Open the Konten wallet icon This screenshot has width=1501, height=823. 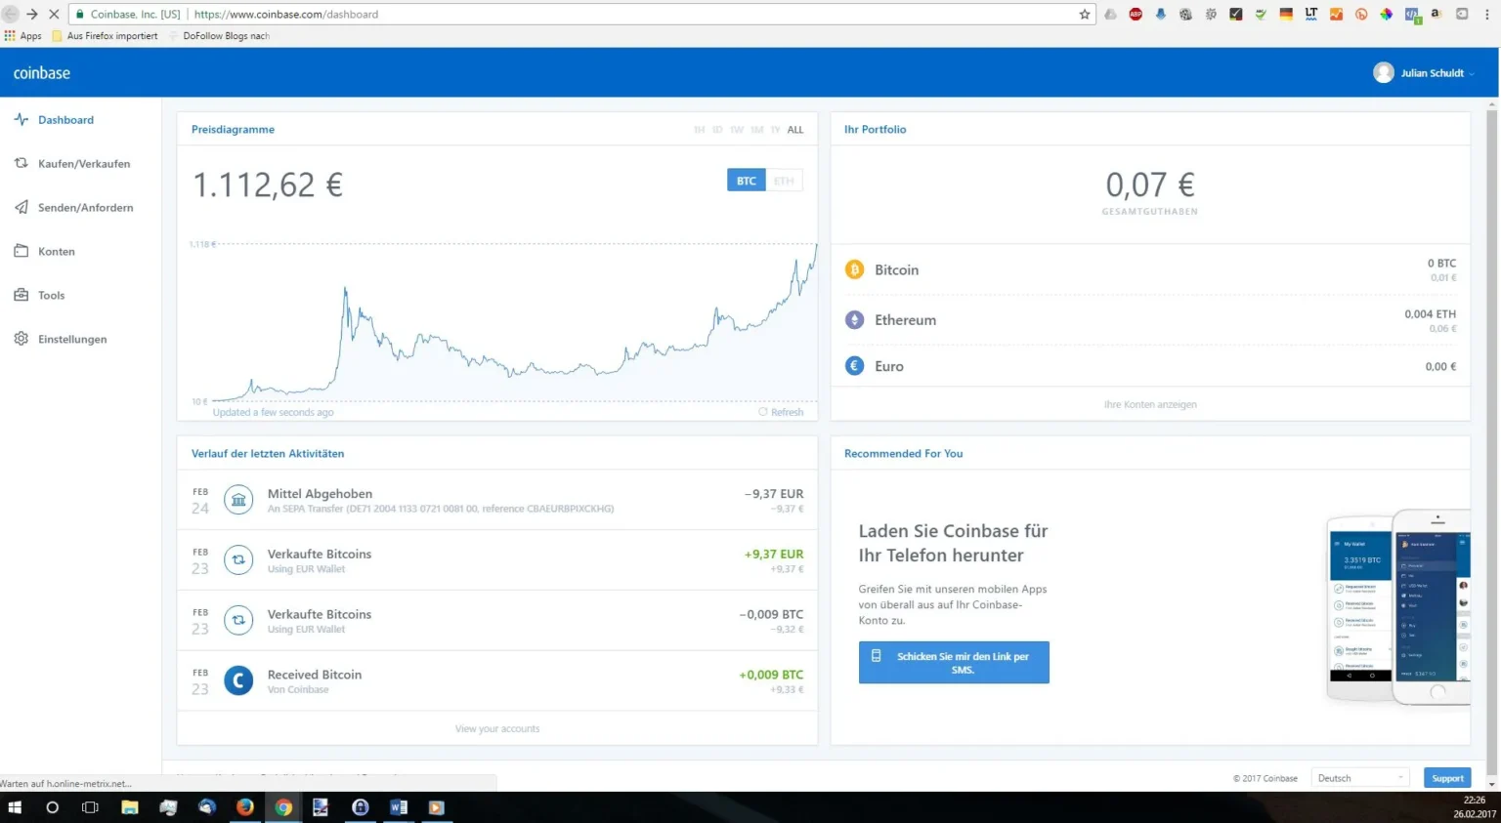point(21,251)
